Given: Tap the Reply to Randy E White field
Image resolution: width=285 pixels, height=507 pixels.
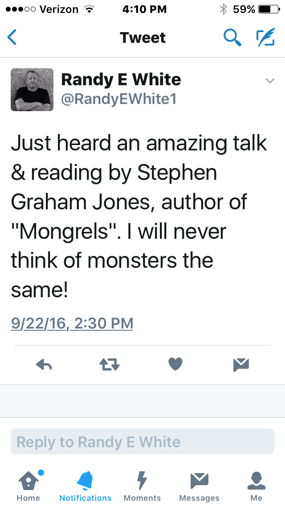Looking at the screenshot, I should (x=142, y=442).
